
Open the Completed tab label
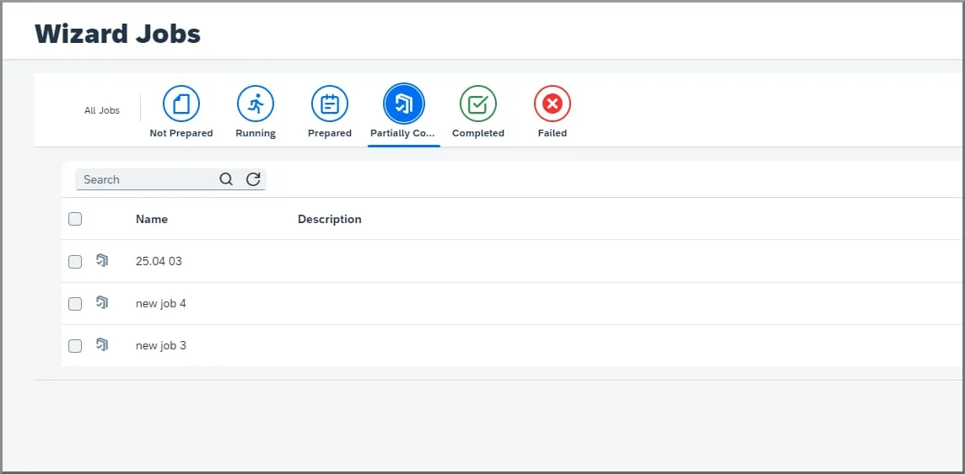click(478, 133)
